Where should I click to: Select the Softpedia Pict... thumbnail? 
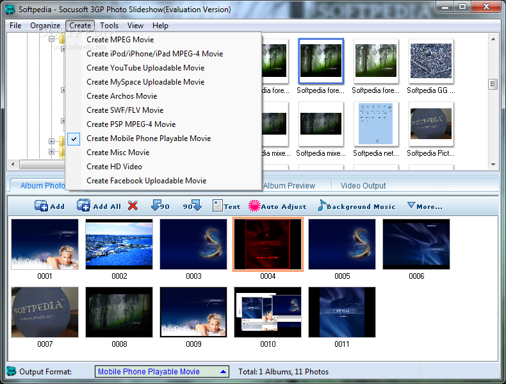coord(431,124)
